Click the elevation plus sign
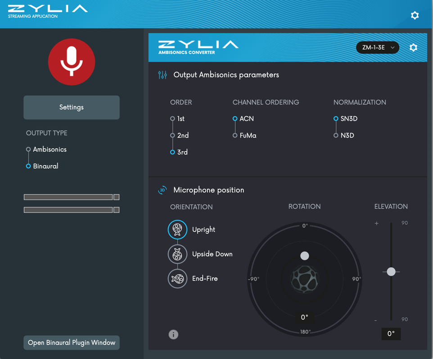The width and height of the screenshot is (433, 359). click(x=376, y=223)
